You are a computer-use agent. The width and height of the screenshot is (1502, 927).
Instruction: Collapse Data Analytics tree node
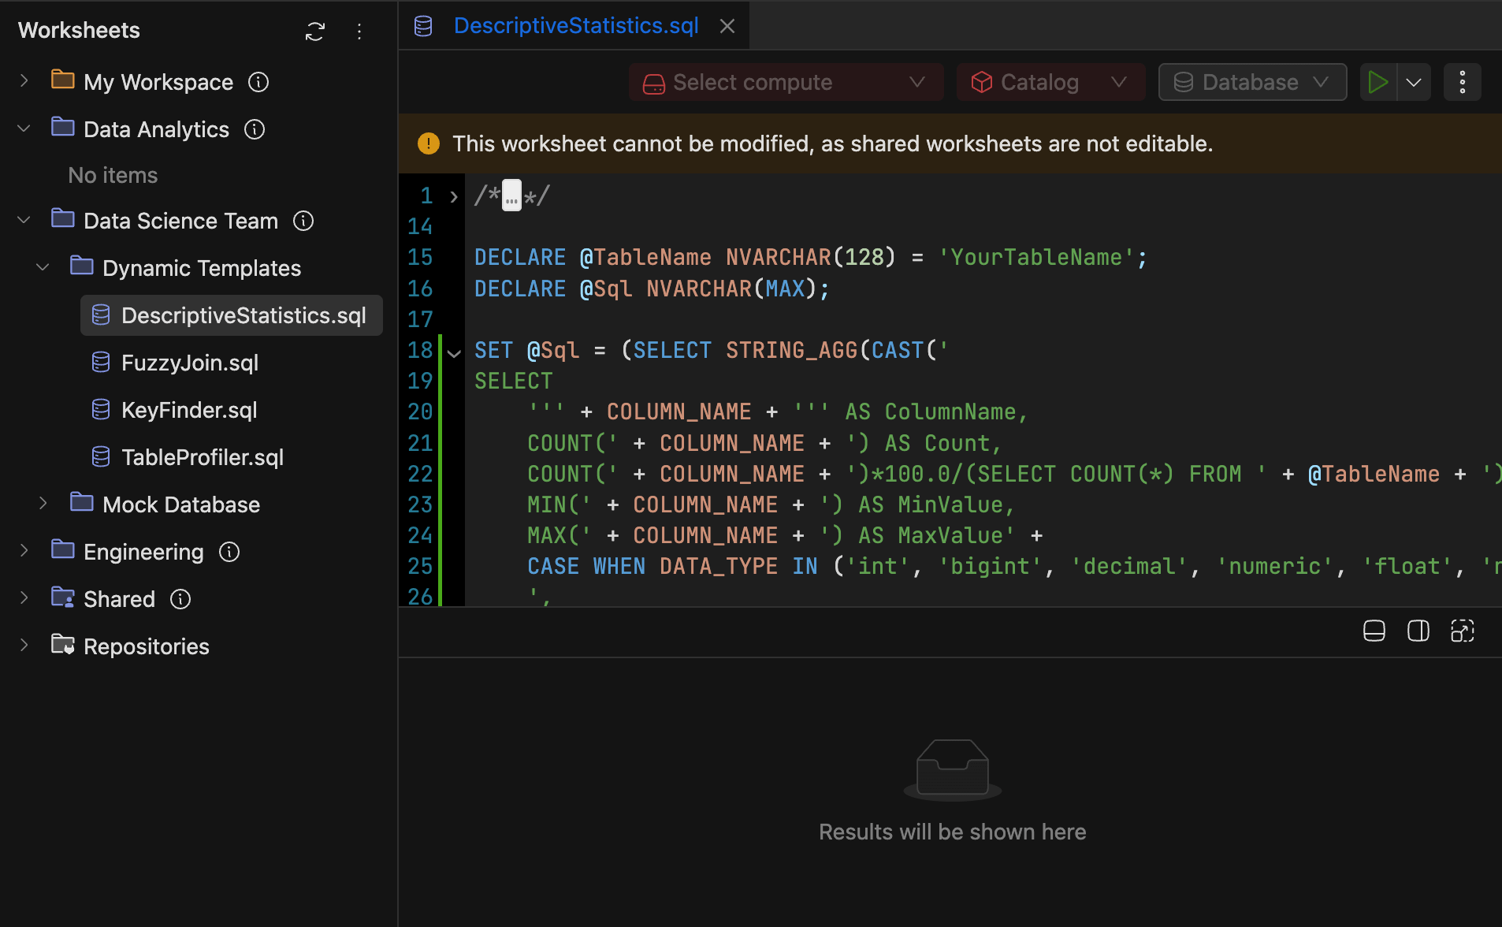(24, 128)
